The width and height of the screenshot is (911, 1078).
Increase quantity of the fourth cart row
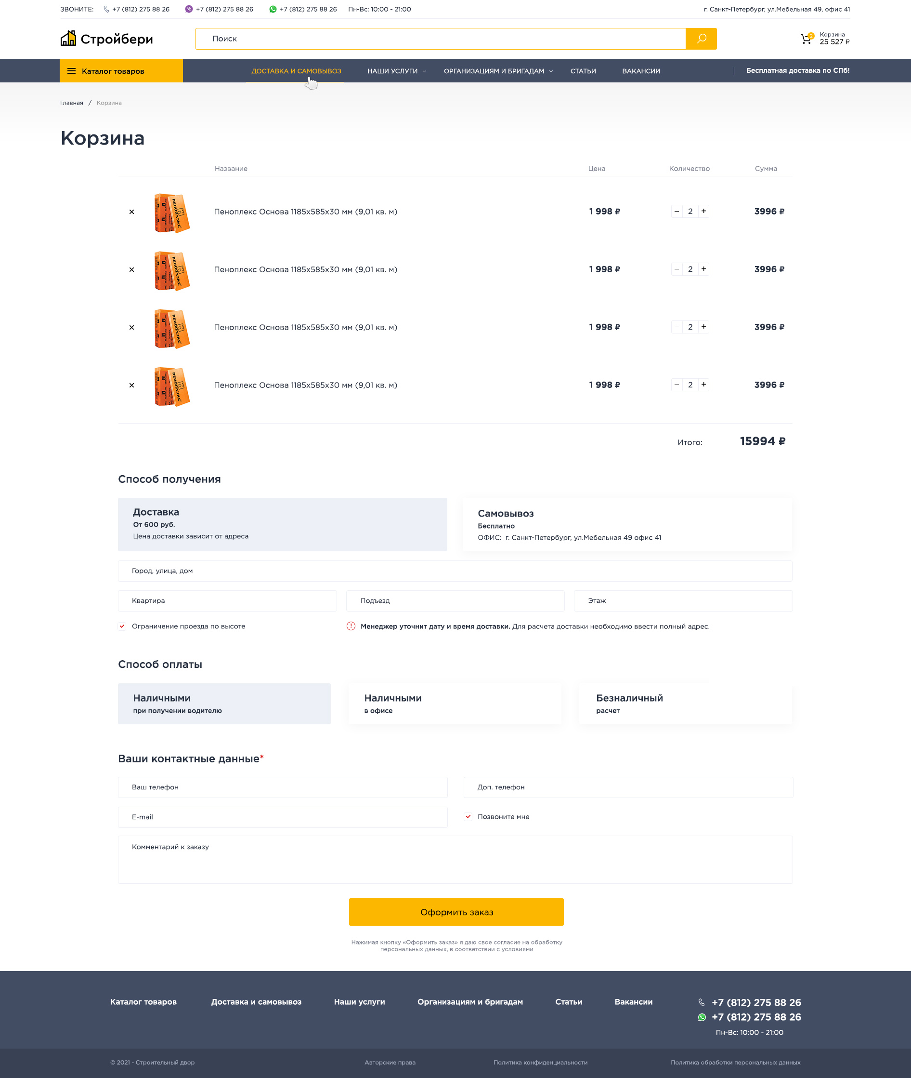point(703,385)
